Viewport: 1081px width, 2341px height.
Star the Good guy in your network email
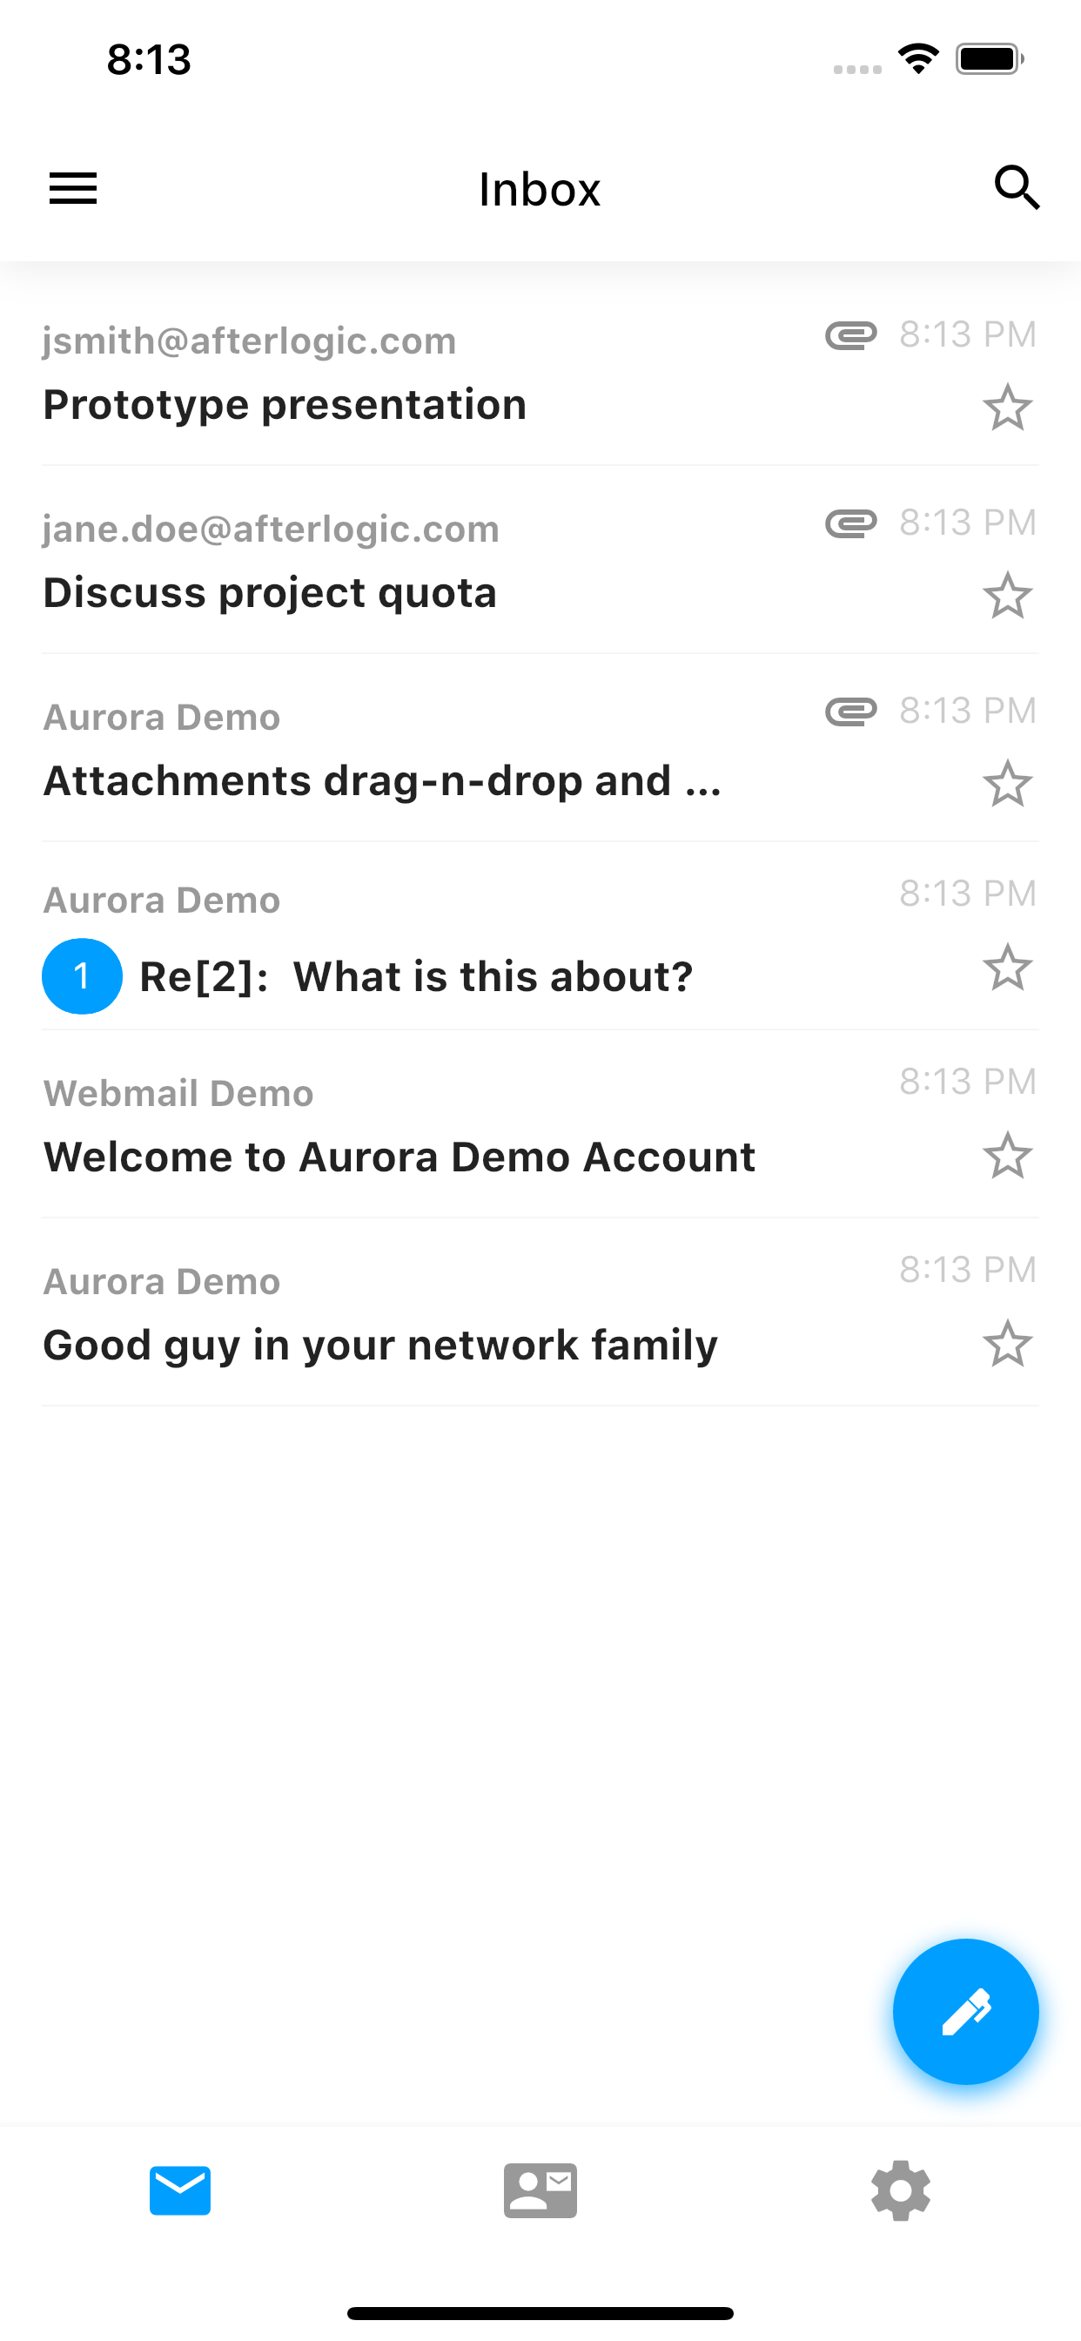pos(1006,1343)
